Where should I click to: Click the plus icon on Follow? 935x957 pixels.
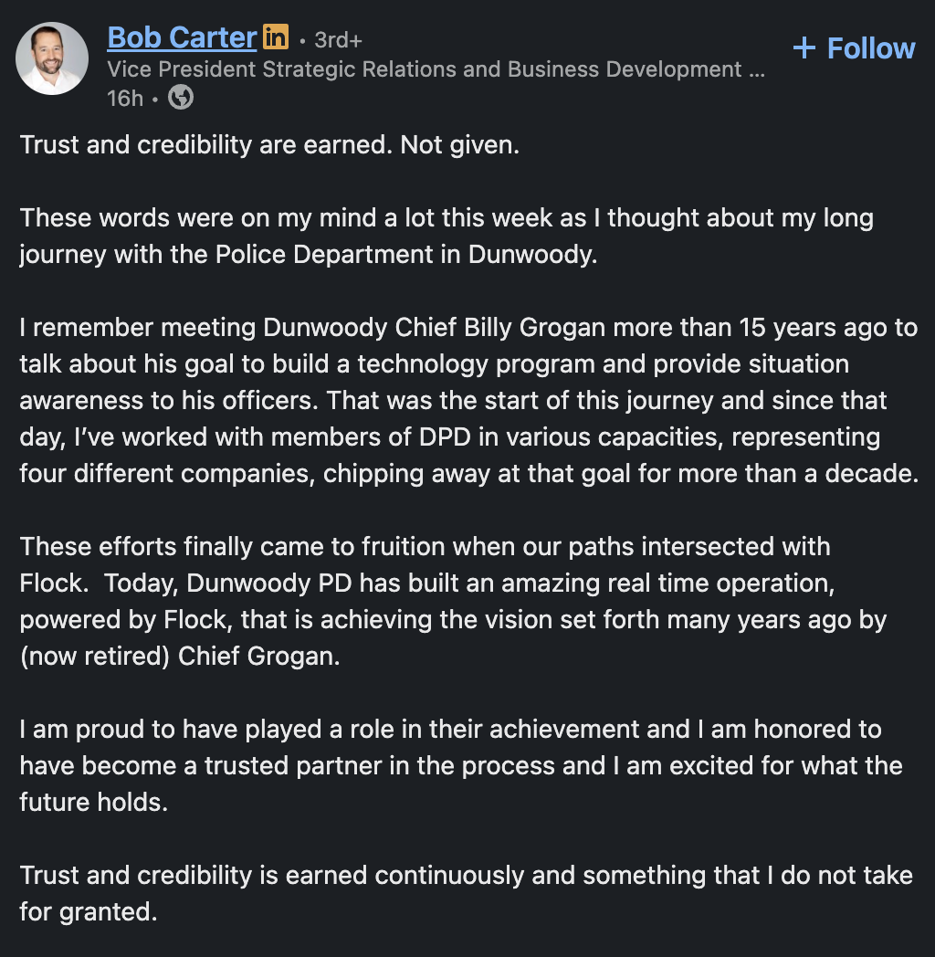coord(804,48)
